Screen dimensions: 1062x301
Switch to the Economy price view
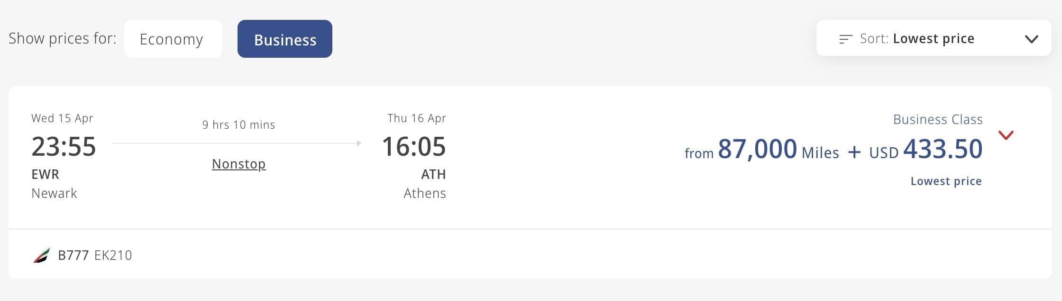click(173, 39)
